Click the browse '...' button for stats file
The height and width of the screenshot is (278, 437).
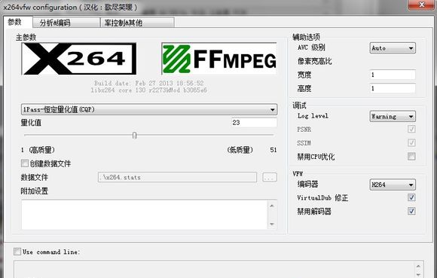point(270,177)
